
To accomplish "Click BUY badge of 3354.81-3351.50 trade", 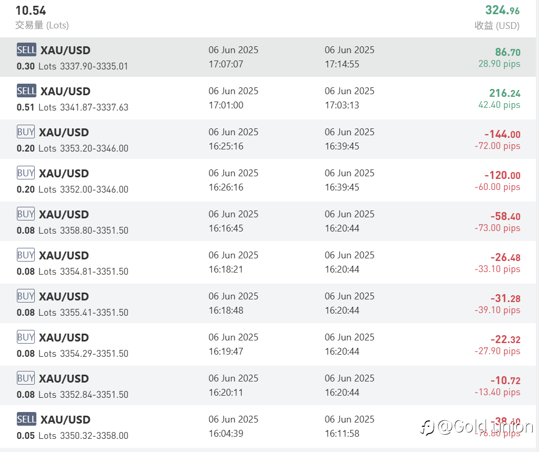I will 26,255.
